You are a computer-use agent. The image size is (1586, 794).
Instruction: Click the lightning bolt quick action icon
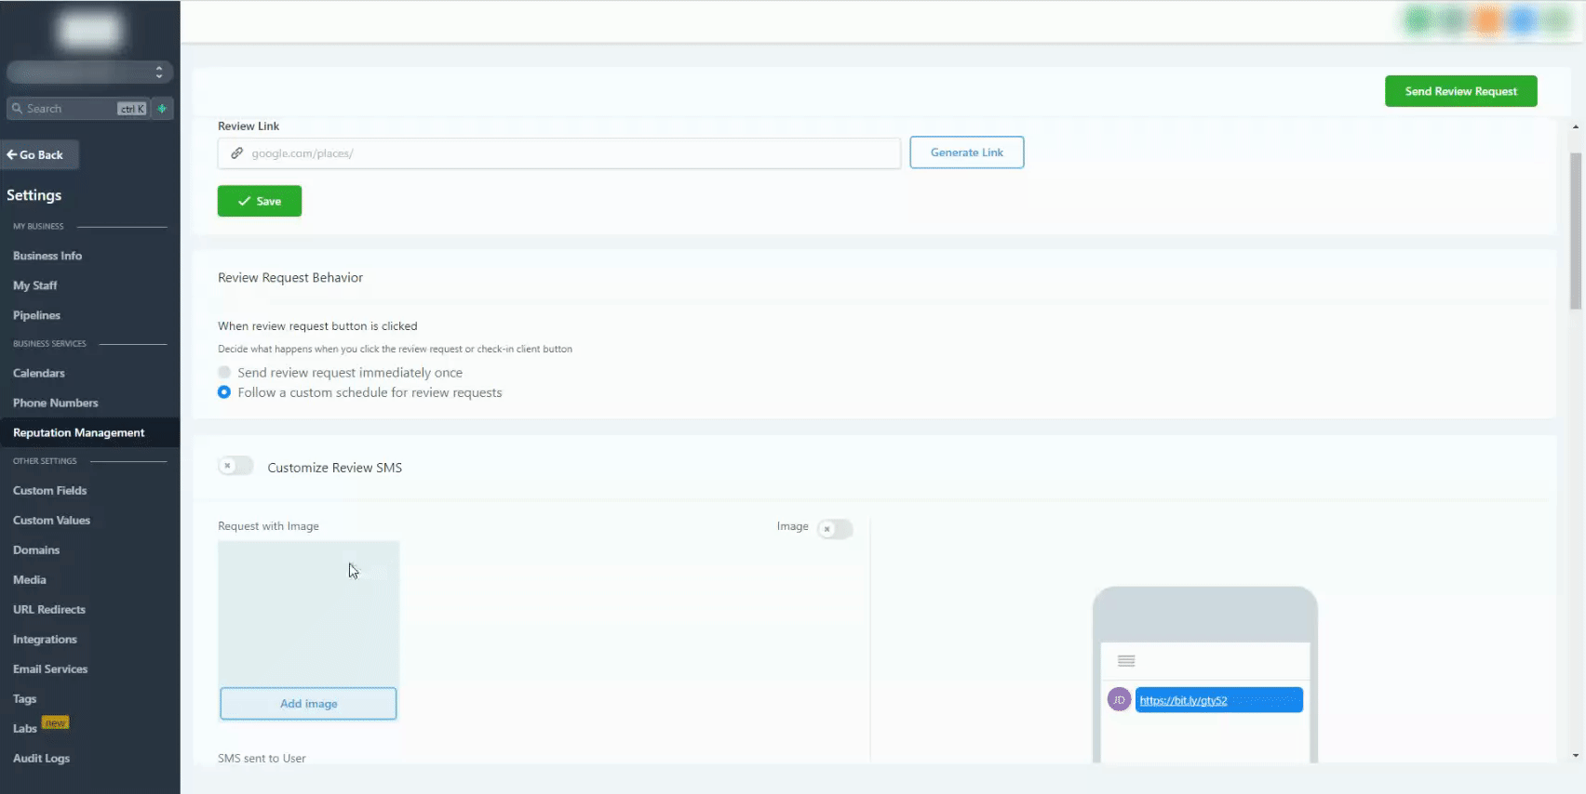point(162,109)
